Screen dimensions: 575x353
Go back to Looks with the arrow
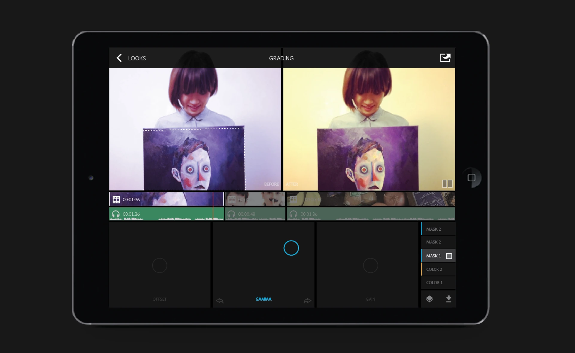pos(119,58)
